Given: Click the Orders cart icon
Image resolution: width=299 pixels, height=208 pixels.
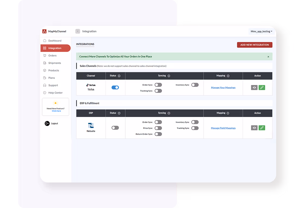Looking at the screenshot, I should [x=45, y=55].
